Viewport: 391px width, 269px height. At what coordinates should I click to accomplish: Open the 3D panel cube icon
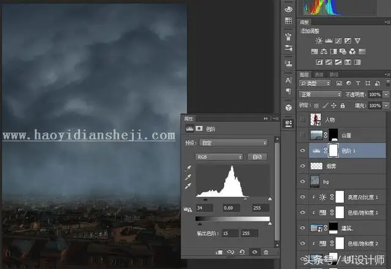pyautogui.click(x=288, y=108)
